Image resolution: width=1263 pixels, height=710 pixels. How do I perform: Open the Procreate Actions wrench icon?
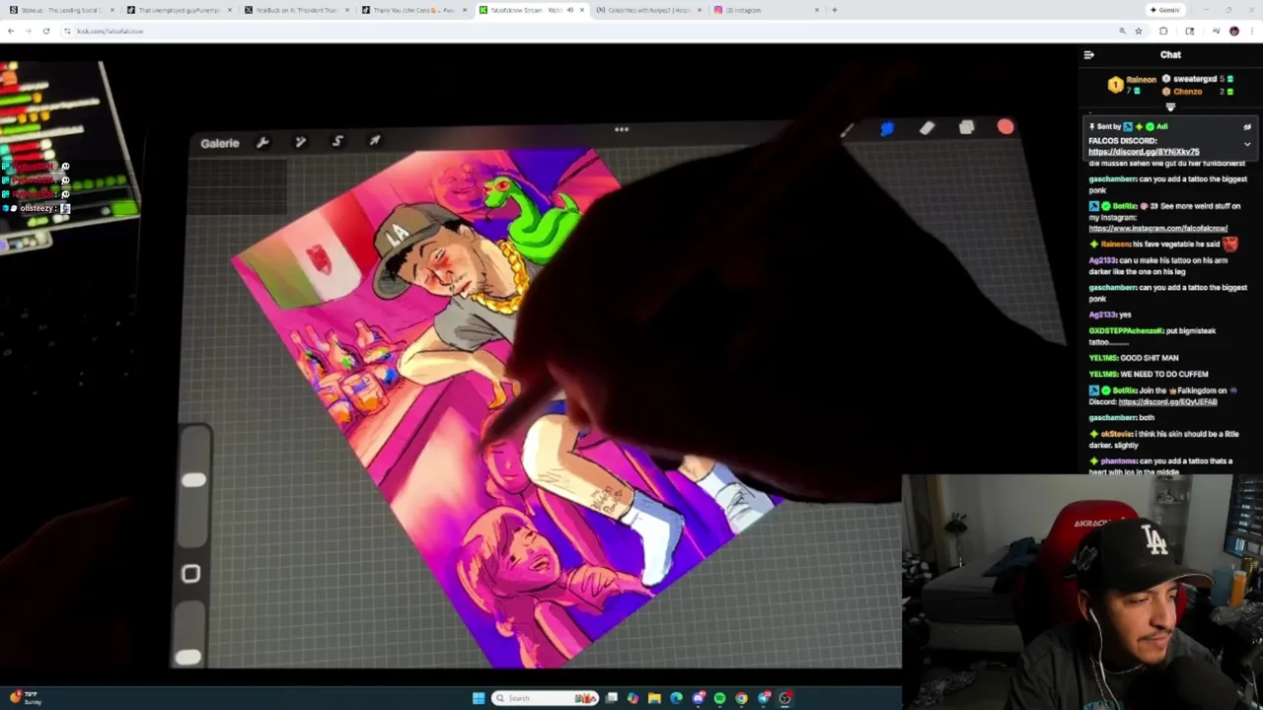pos(262,142)
